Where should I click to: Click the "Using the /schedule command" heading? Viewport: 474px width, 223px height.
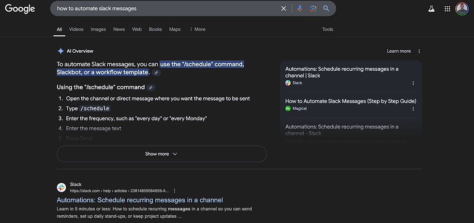click(x=101, y=88)
